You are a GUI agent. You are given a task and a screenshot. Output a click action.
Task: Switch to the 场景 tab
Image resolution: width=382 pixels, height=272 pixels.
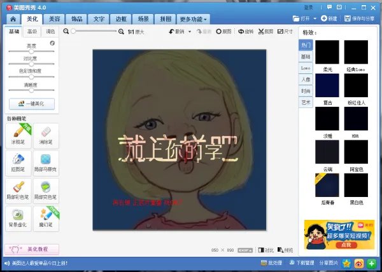[143, 19]
